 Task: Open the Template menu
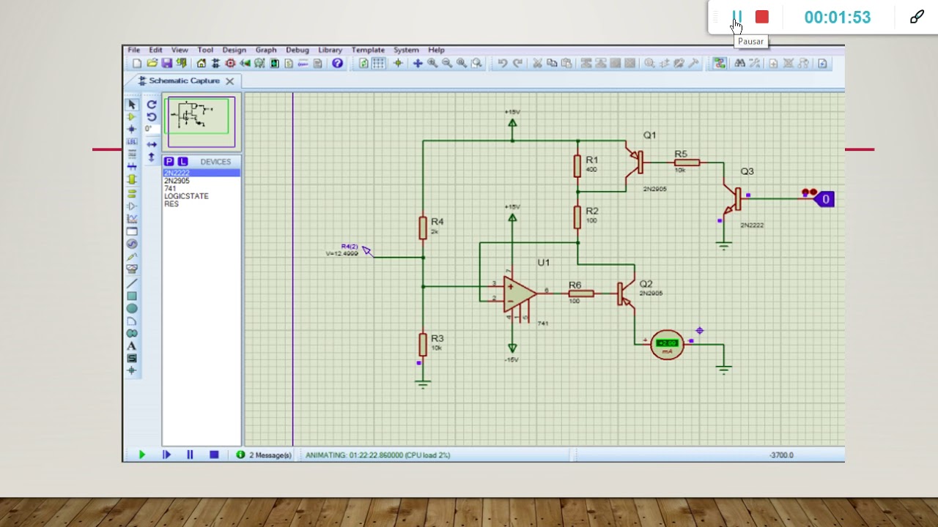pyautogui.click(x=368, y=50)
